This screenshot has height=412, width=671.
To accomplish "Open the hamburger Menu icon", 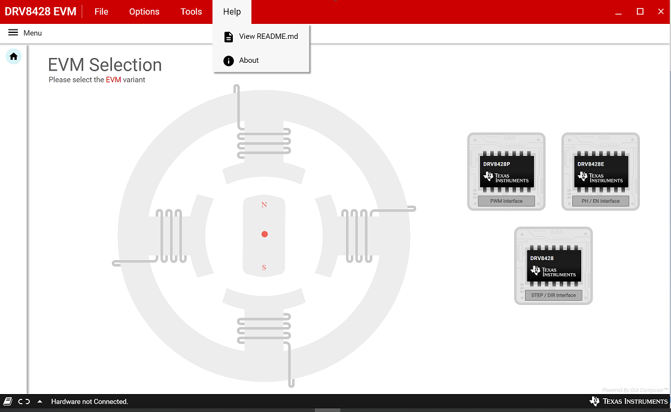I will [13, 33].
